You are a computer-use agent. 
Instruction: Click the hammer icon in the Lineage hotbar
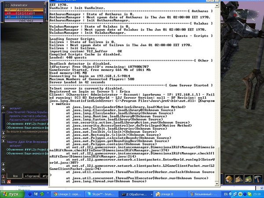258,179
